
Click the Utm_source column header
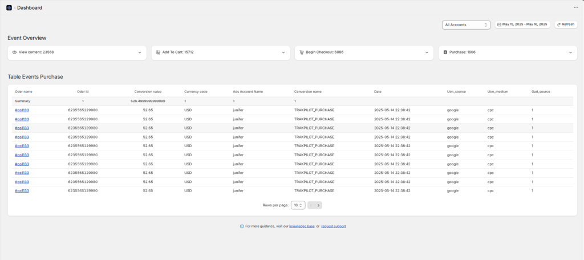pos(456,92)
